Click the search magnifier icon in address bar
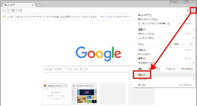 [x=19, y=10]
